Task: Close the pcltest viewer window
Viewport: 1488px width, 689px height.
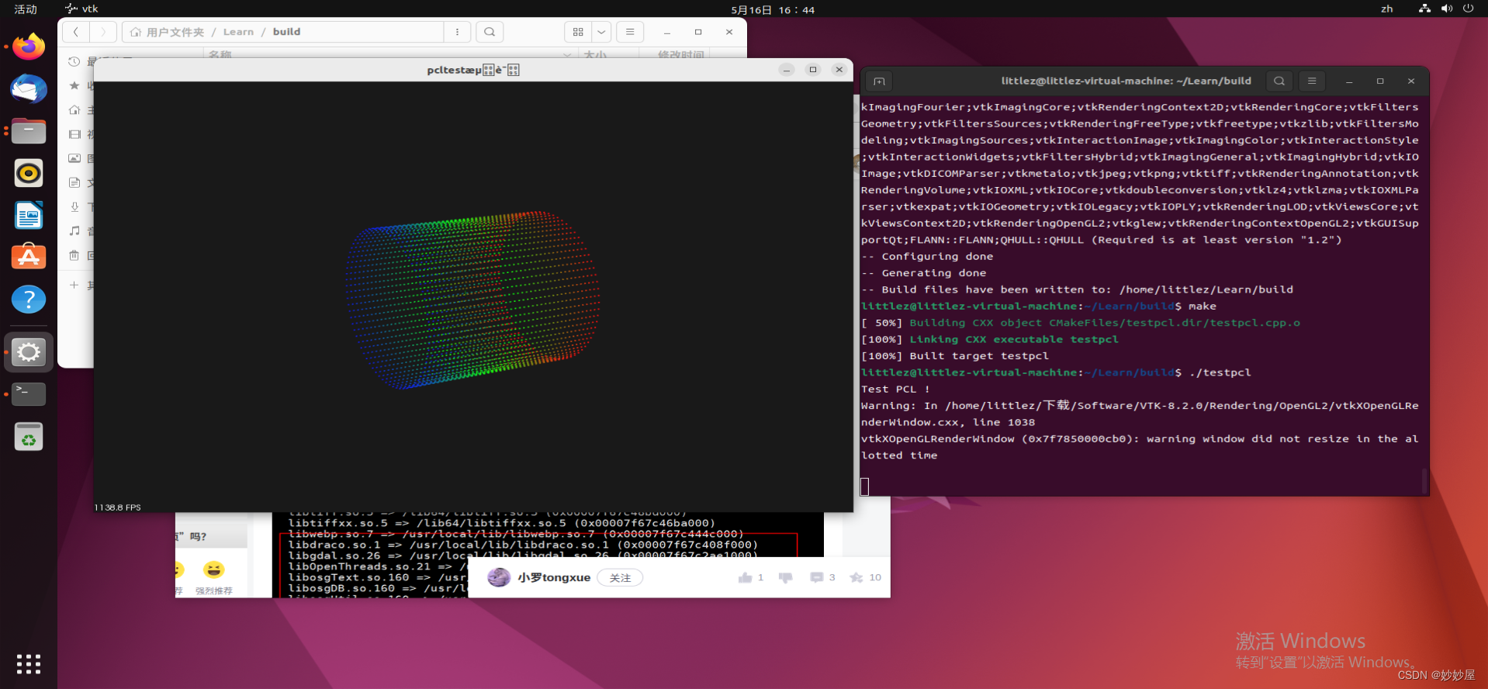Action: pyautogui.click(x=839, y=70)
